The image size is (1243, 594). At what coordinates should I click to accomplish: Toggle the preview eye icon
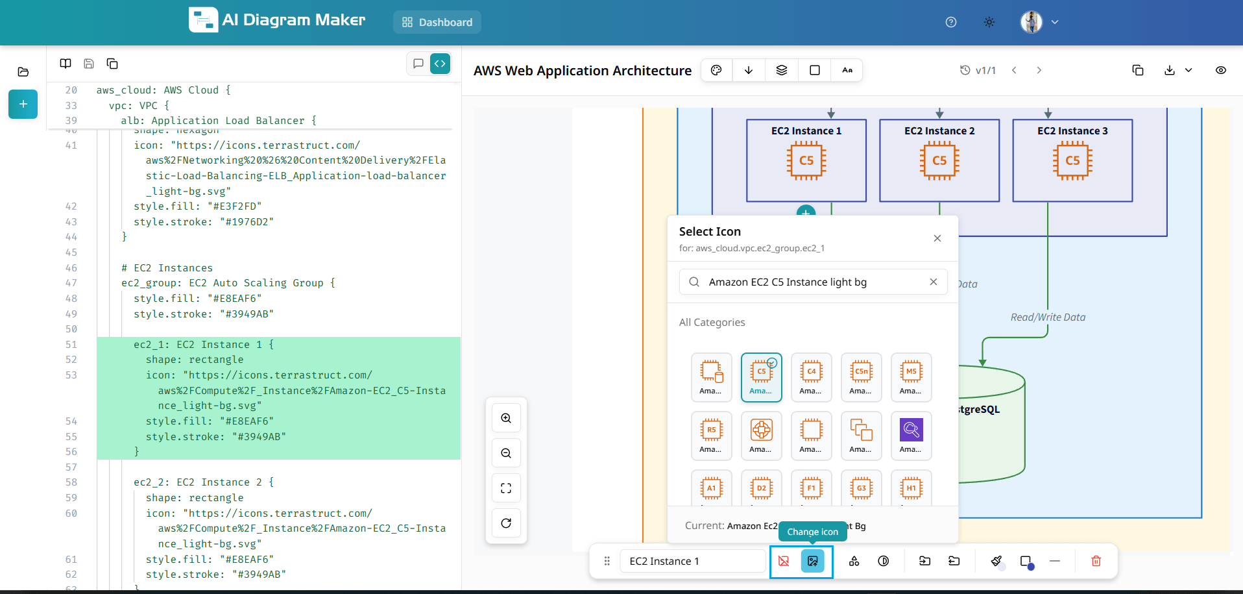(1220, 70)
